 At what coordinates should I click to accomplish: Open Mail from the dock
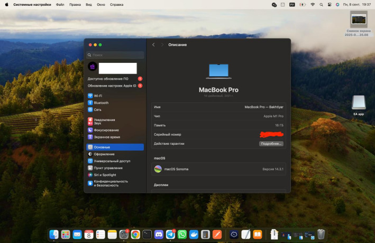pos(77,235)
